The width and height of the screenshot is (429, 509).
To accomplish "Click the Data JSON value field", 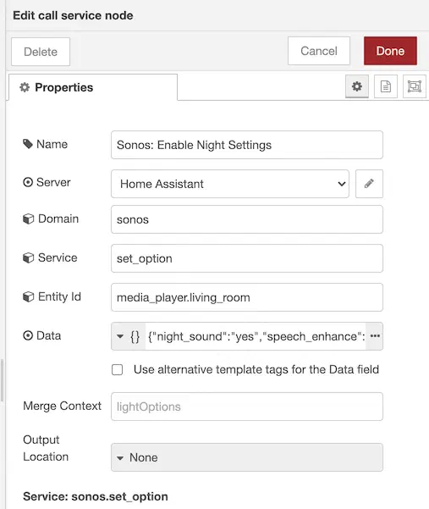I will (x=256, y=336).
